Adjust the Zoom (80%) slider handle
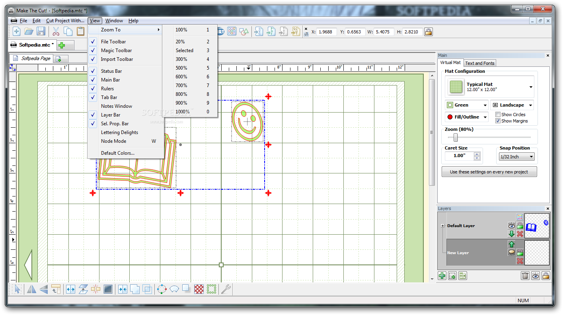 pyautogui.click(x=456, y=138)
